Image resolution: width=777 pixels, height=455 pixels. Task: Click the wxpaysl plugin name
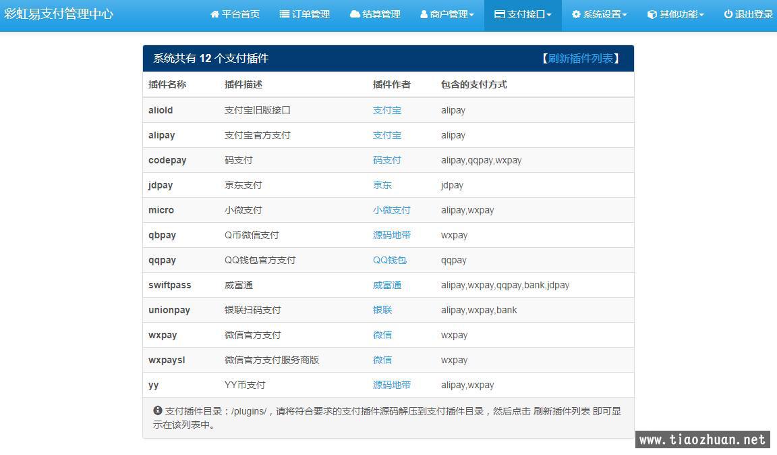(x=167, y=360)
